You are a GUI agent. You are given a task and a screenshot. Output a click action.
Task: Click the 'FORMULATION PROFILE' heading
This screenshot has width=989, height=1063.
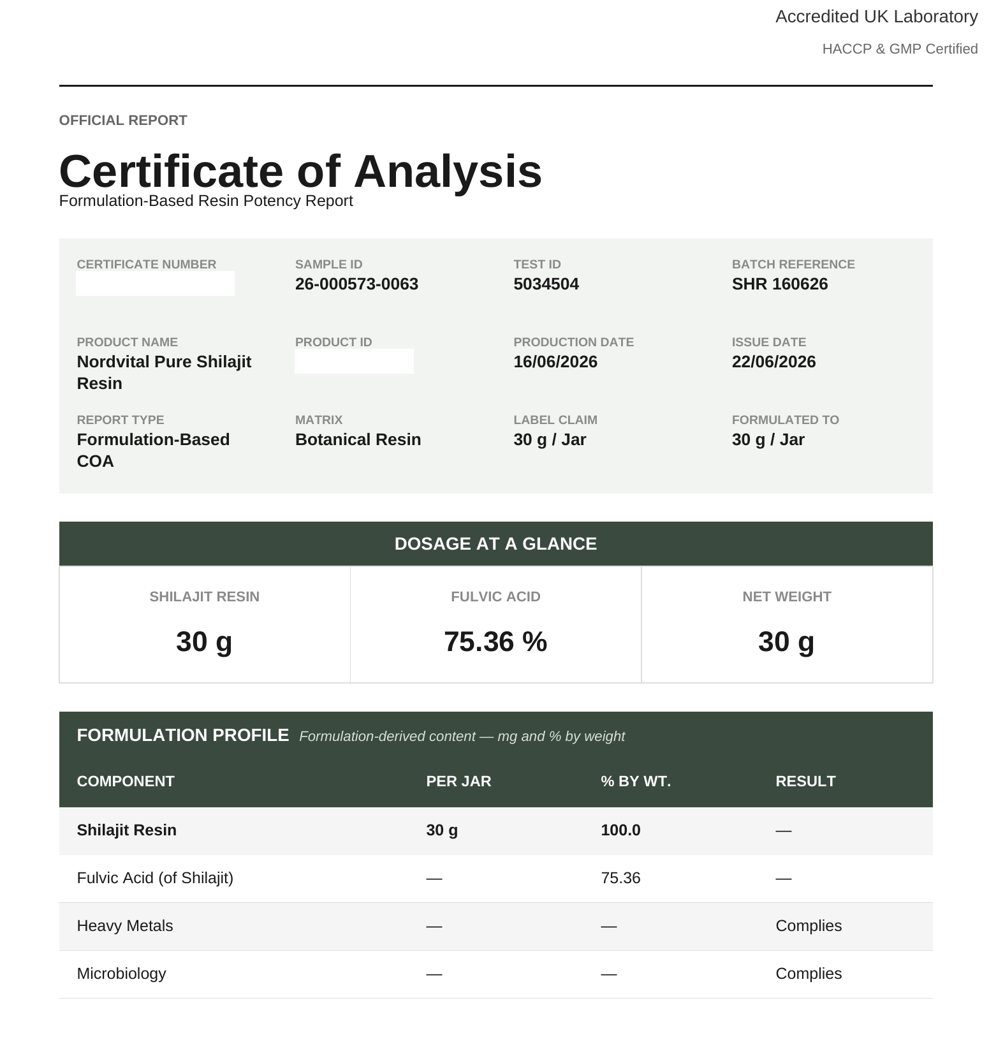click(183, 736)
